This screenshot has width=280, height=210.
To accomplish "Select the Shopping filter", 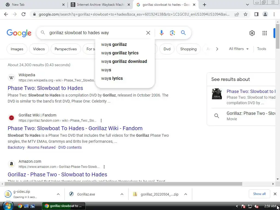I will [x=188, y=49].
